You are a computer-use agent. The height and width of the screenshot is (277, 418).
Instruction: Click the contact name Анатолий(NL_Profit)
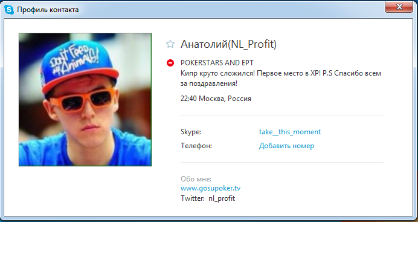coord(228,44)
